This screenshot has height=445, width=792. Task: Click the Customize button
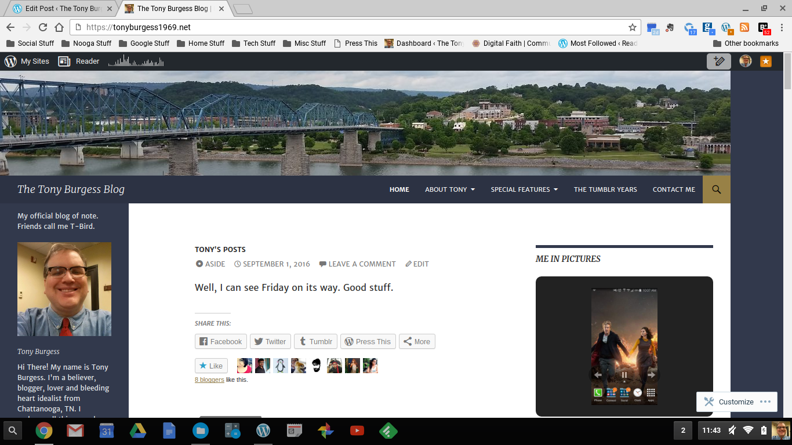[736, 402]
